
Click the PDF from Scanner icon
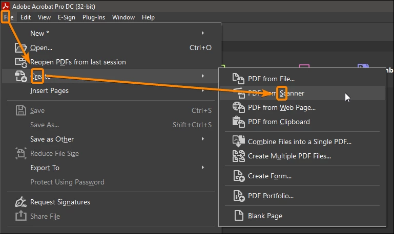point(239,93)
